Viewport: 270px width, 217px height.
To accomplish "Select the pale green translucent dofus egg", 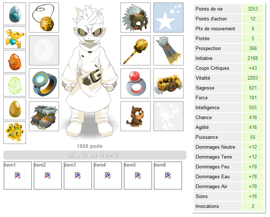I will (15, 85).
